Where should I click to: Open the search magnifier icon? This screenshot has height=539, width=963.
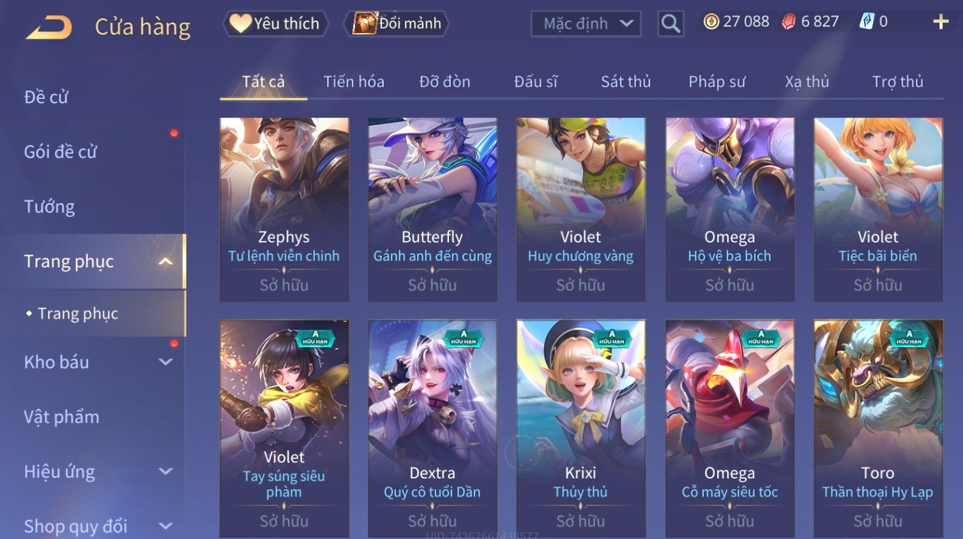[671, 24]
